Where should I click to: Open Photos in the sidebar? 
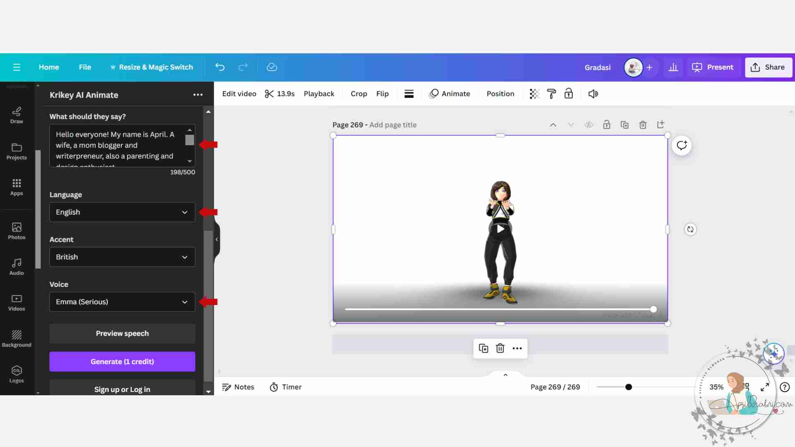17,231
